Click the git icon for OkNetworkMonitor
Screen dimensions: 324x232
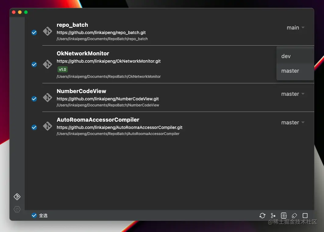click(x=47, y=64)
